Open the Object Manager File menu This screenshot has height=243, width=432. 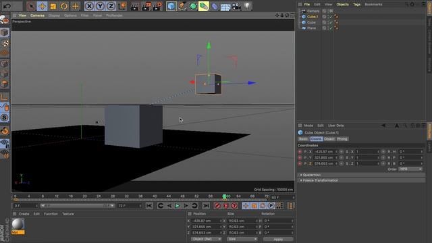[307, 5]
